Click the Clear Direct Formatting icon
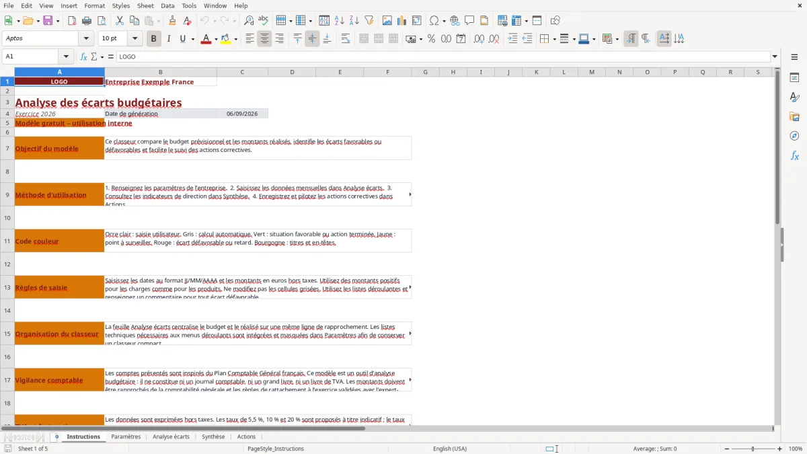This screenshot has width=807, height=454. (x=188, y=21)
